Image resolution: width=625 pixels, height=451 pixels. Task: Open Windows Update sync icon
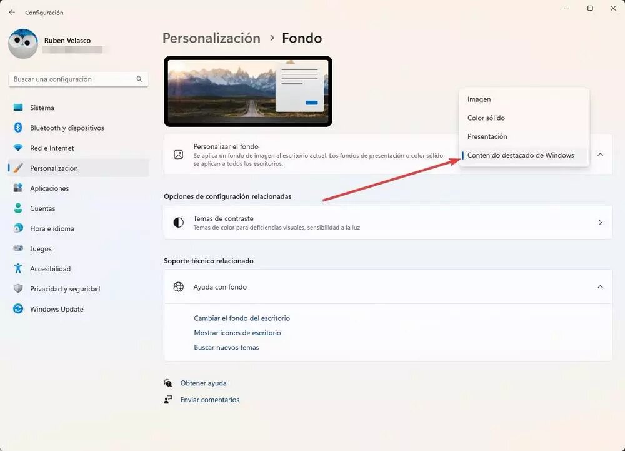[18, 308]
